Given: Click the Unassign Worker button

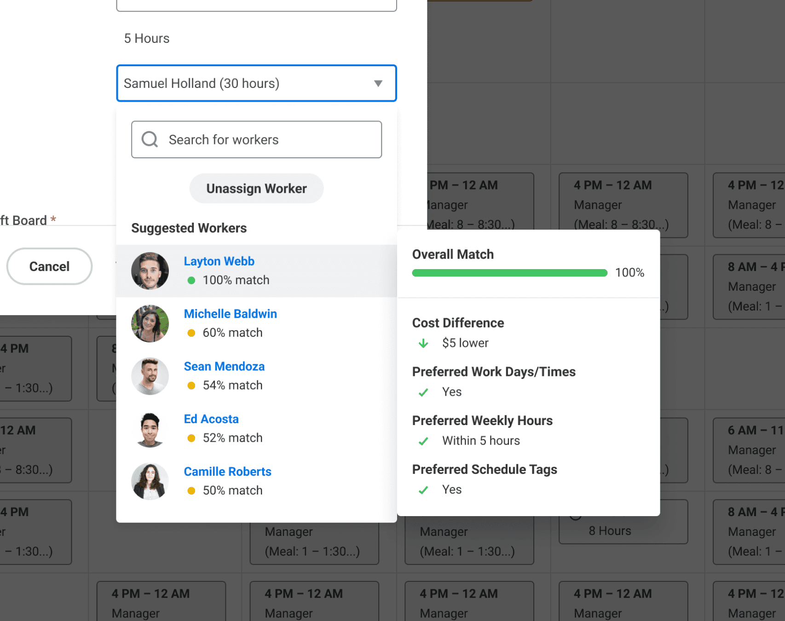Looking at the screenshot, I should coord(256,189).
